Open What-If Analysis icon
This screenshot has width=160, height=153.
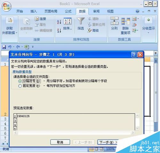click(x=134, y=30)
